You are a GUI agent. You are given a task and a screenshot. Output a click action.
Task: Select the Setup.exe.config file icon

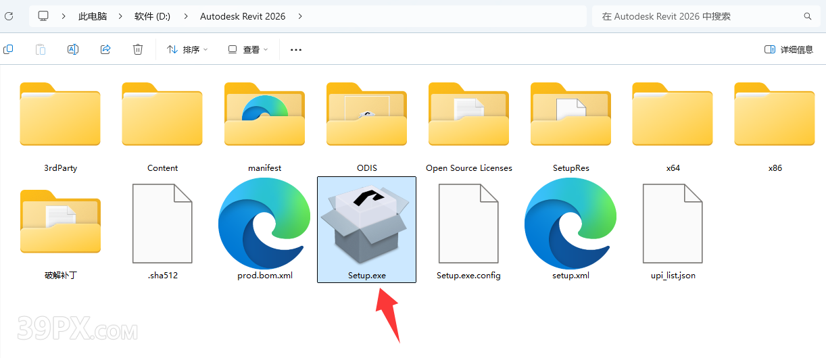coord(468,224)
